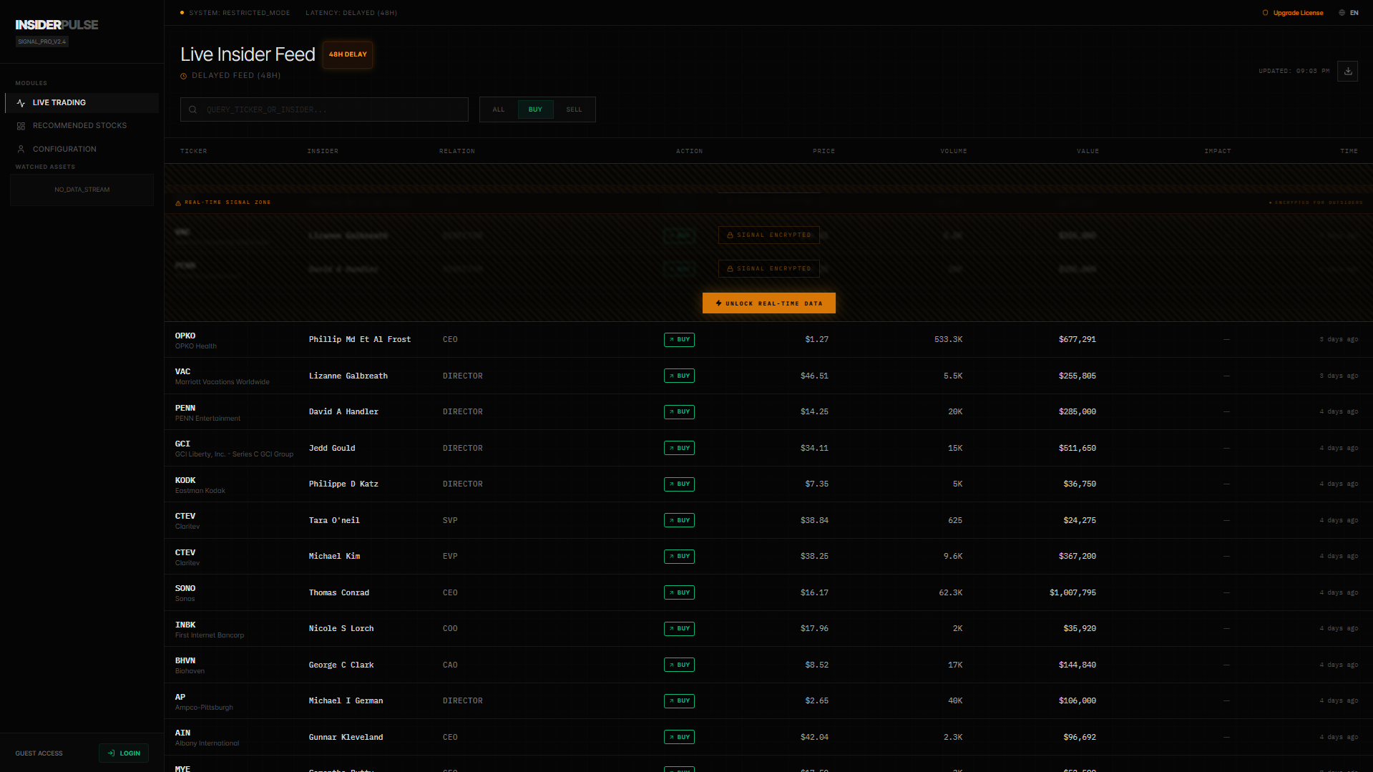Click insider name Michael I German
Screen dimensions: 1373x772
(346, 701)
